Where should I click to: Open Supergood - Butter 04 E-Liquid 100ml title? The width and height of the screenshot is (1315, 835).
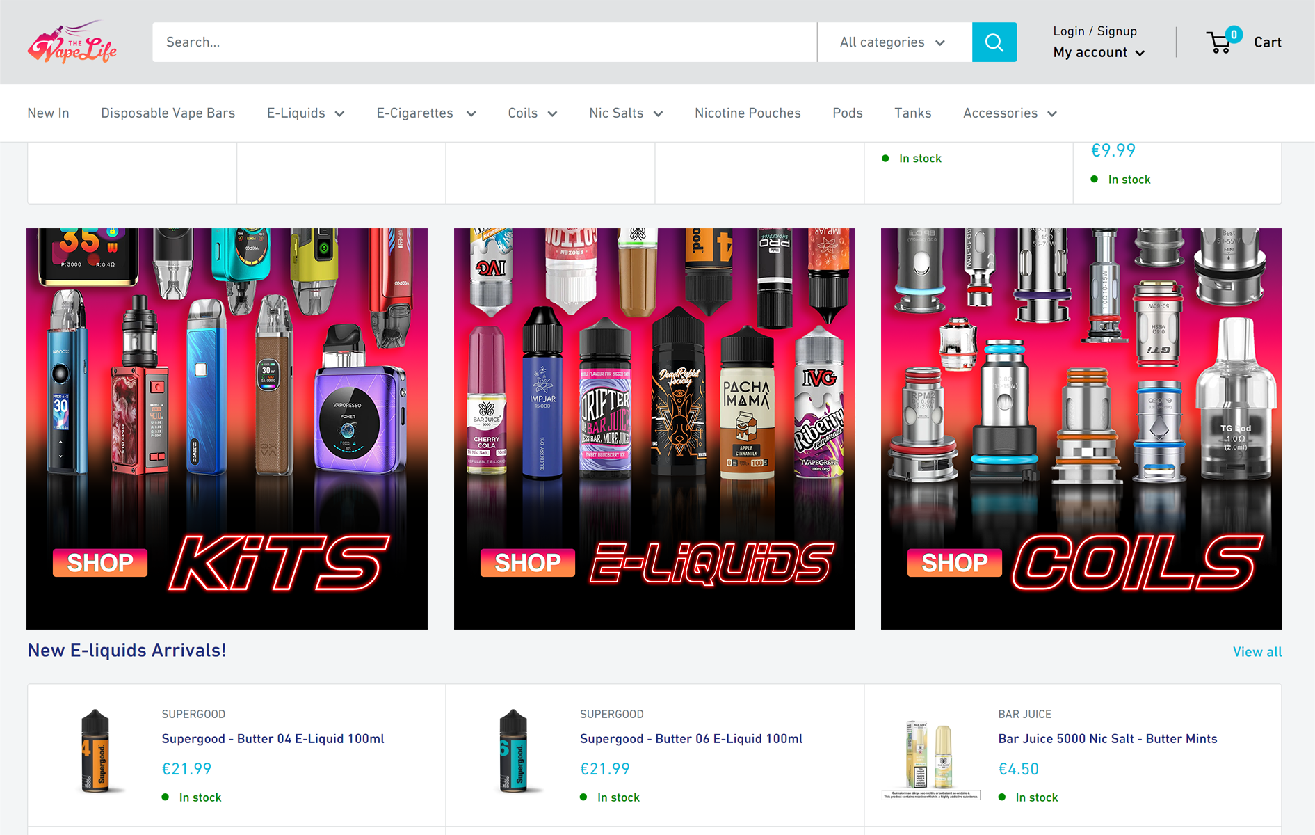pos(273,739)
